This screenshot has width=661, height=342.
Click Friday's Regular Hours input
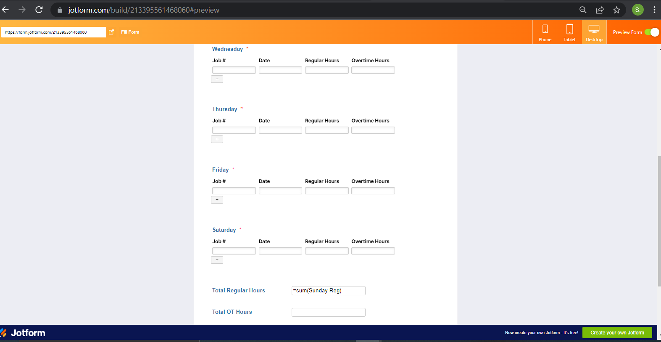(x=327, y=191)
